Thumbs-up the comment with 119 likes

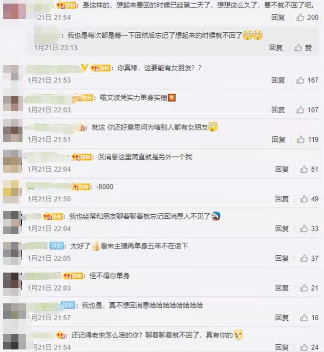[300, 139]
